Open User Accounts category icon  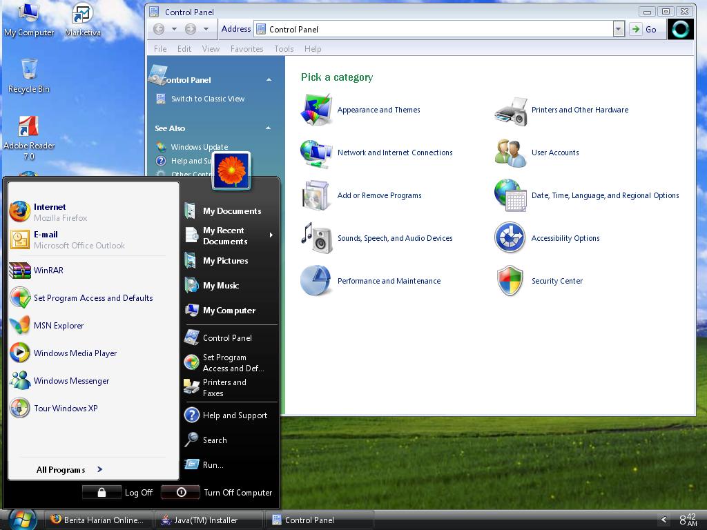pos(510,153)
